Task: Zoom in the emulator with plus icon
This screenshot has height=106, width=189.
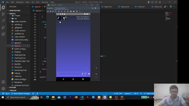Action: [x=96, y=68]
